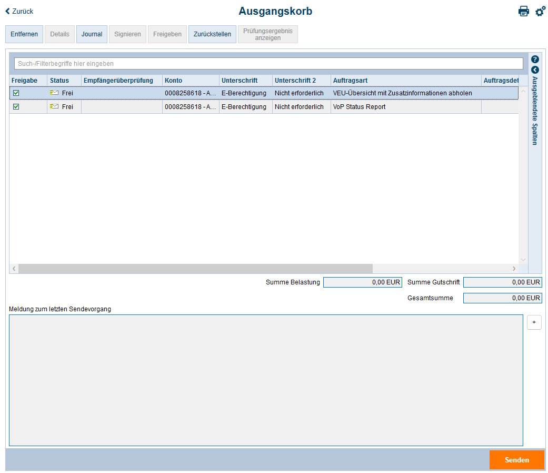The image size is (548, 473).
Task: Expand the message area with the plus icon
Action: point(534,322)
